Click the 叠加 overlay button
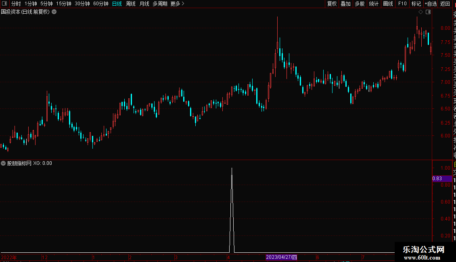 (346, 4)
